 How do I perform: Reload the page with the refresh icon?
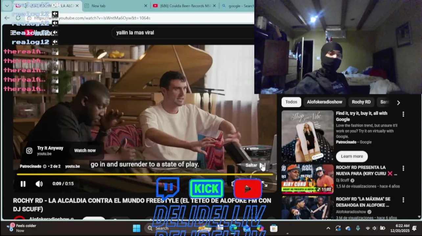coord(18,18)
